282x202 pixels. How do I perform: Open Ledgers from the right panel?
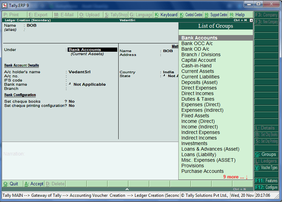[266, 161]
